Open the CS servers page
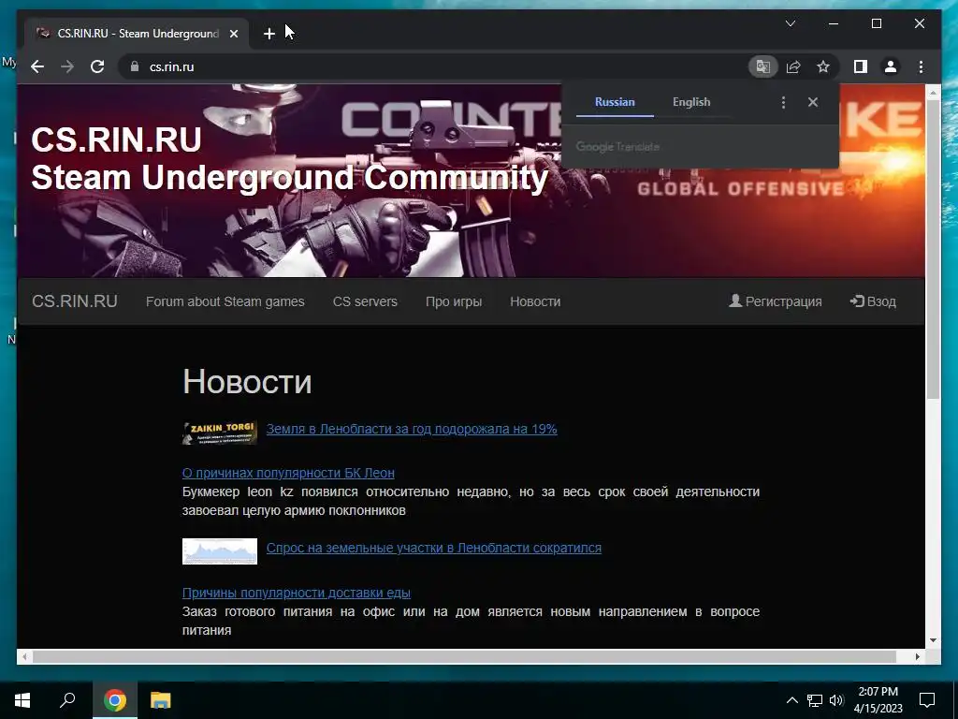Screen dimensions: 958x719 [x=365, y=301]
